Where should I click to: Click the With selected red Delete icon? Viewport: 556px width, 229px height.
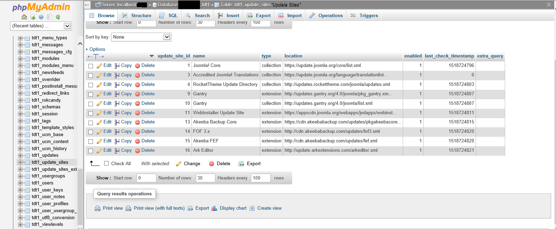(212, 164)
